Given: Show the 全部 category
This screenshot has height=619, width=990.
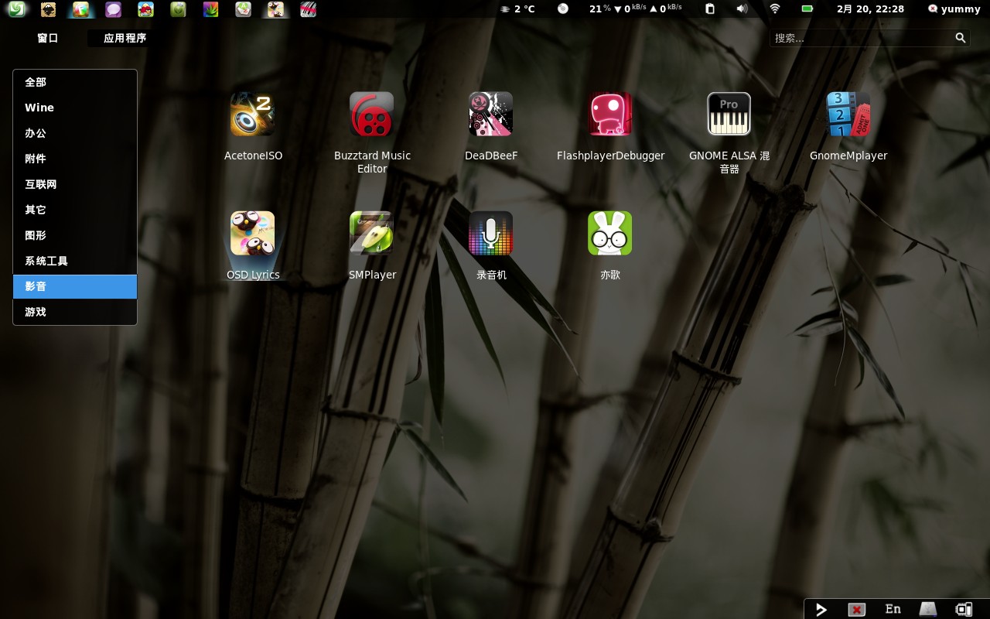Looking at the screenshot, I should [75, 82].
